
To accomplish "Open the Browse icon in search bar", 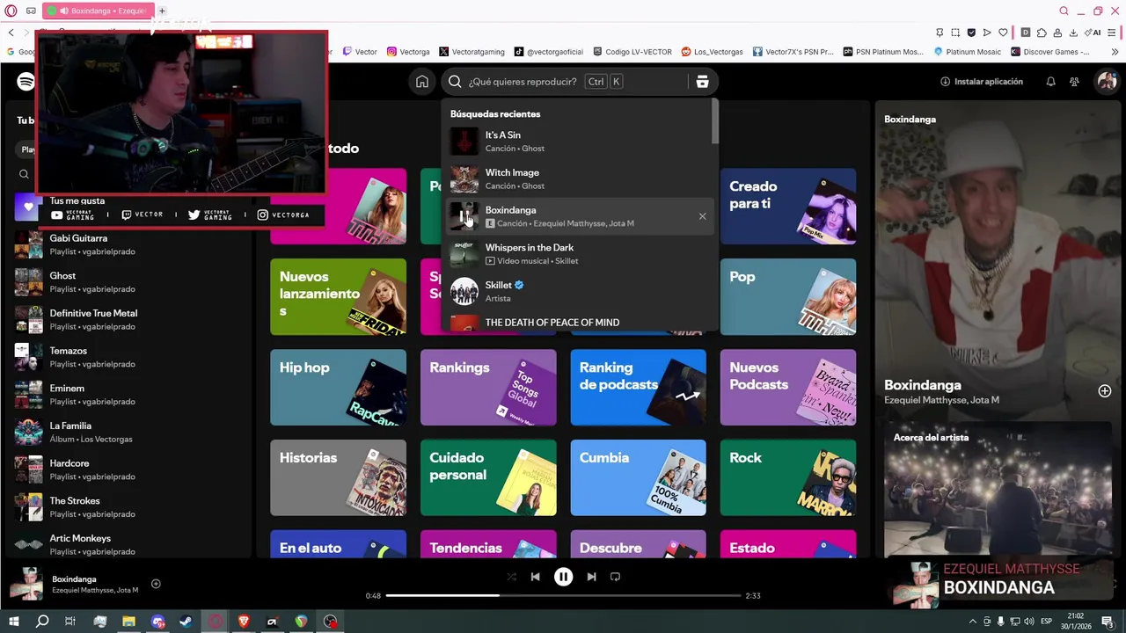I will point(702,82).
